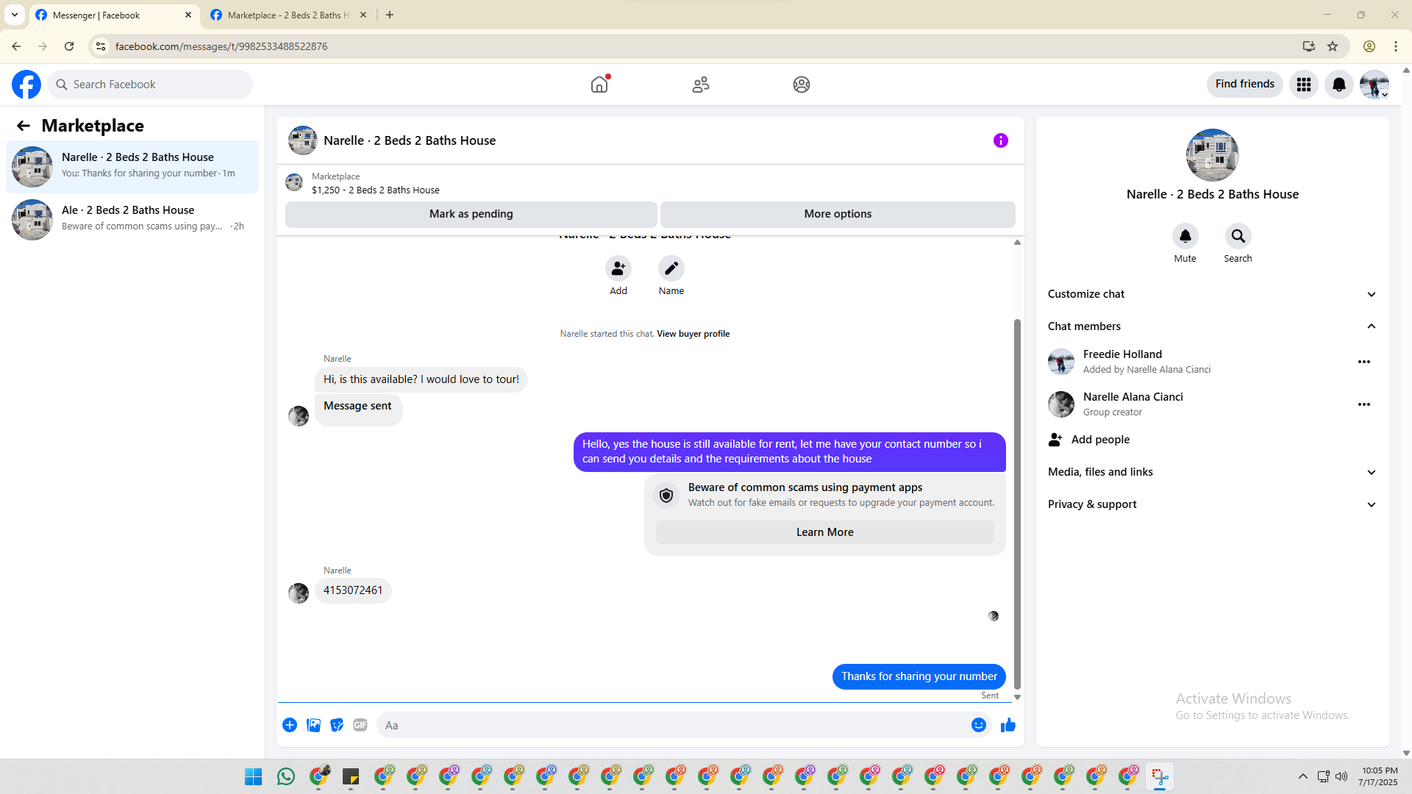This screenshot has height=794, width=1412.
Task: Click Mark as pending button
Action: pos(471,214)
